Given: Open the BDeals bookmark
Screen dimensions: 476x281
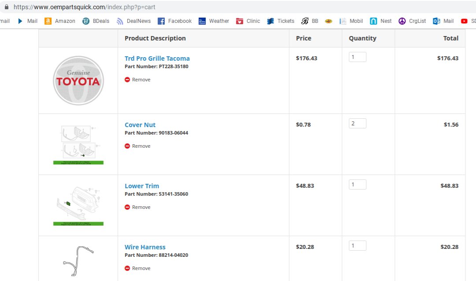Looking at the screenshot, I should point(96,21).
